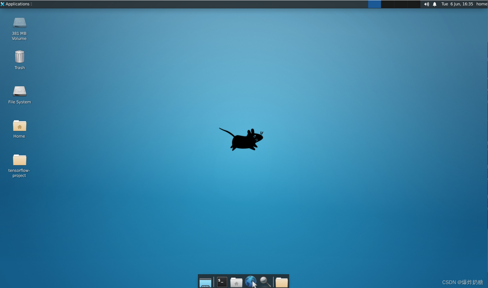Open File Manager home icon in dock
This screenshot has width=488, height=288.
(236, 282)
